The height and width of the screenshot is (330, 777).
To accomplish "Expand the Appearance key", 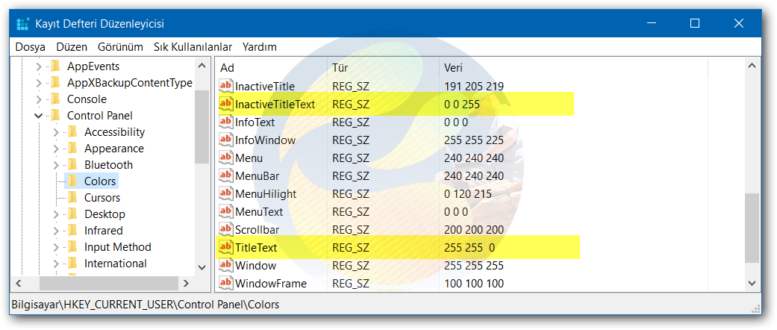I will (56, 148).
